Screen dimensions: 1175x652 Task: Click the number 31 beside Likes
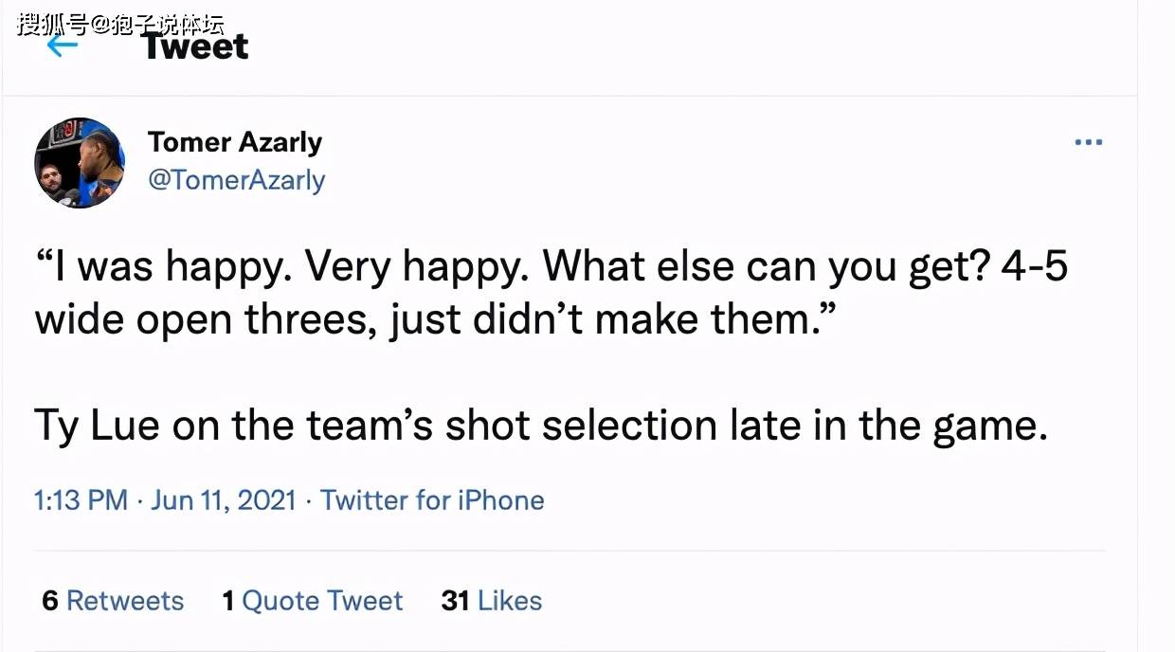456,601
